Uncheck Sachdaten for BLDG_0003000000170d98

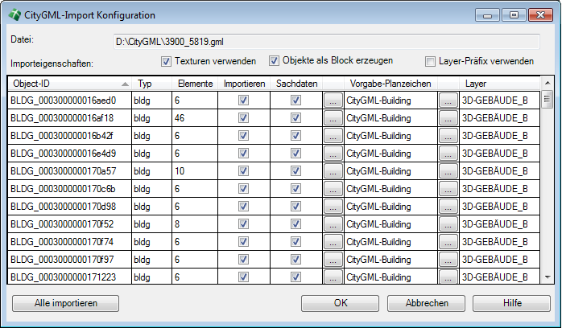coord(295,207)
